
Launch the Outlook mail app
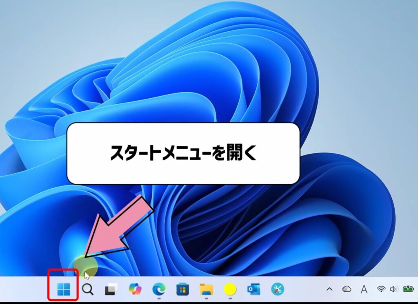pos(252,289)
